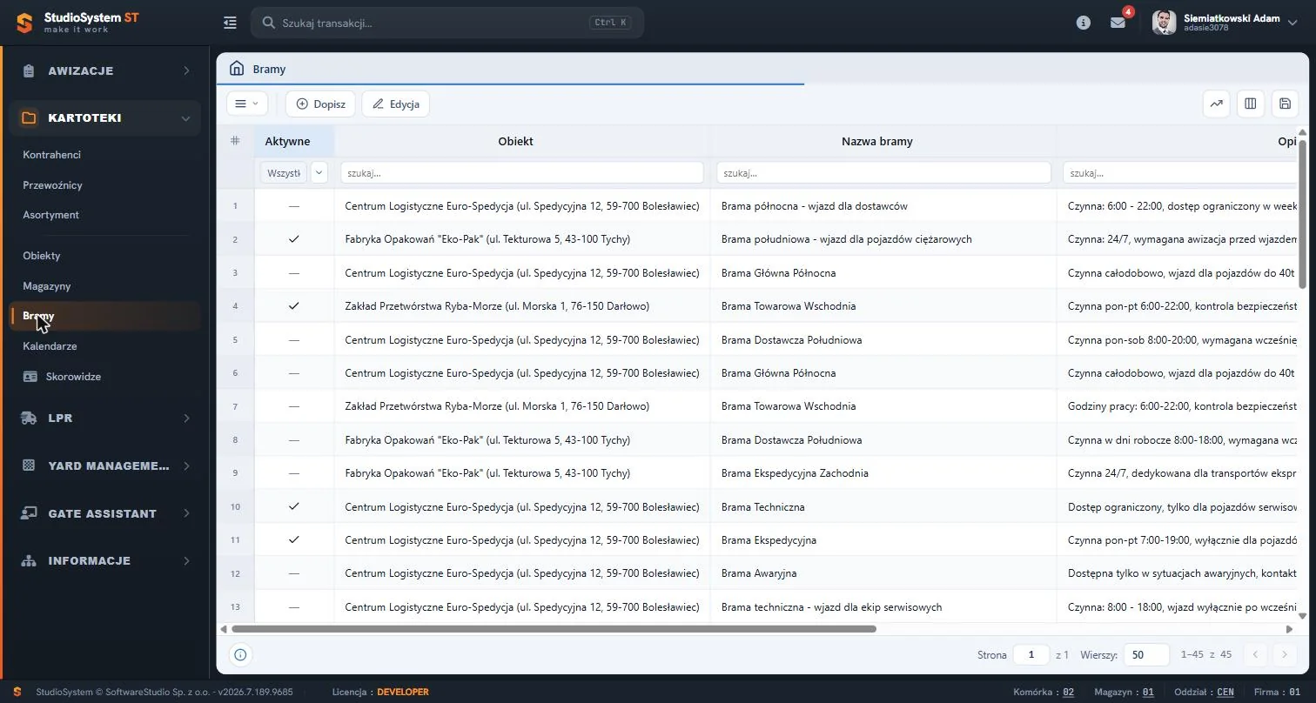Screen dimensions: 1316x703
Task: Click the Gate Assistant icon
Action: tap(29, 513)
